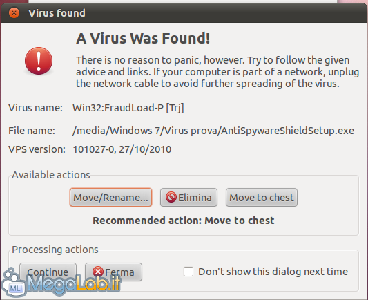The height and width of the screenshot is (300, 368).
Task: Click the MegaLab.it watermark logo
Action: click(61, 283)
